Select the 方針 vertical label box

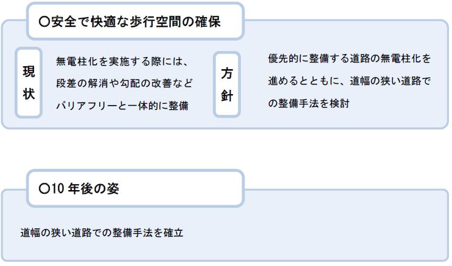click(x=227, y=84)
